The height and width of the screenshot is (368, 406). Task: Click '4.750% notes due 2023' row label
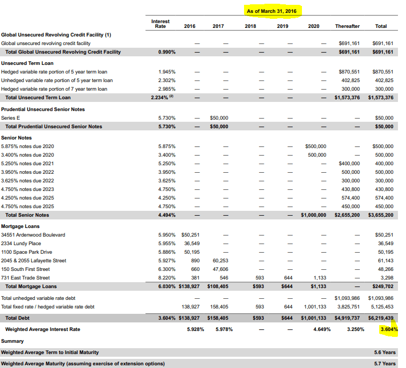[x=27, y=189]
